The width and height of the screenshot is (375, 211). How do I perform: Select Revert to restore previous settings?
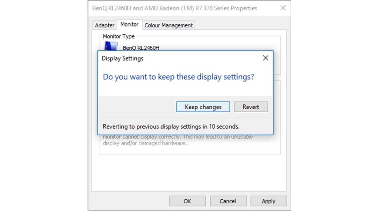click(251, 107)
